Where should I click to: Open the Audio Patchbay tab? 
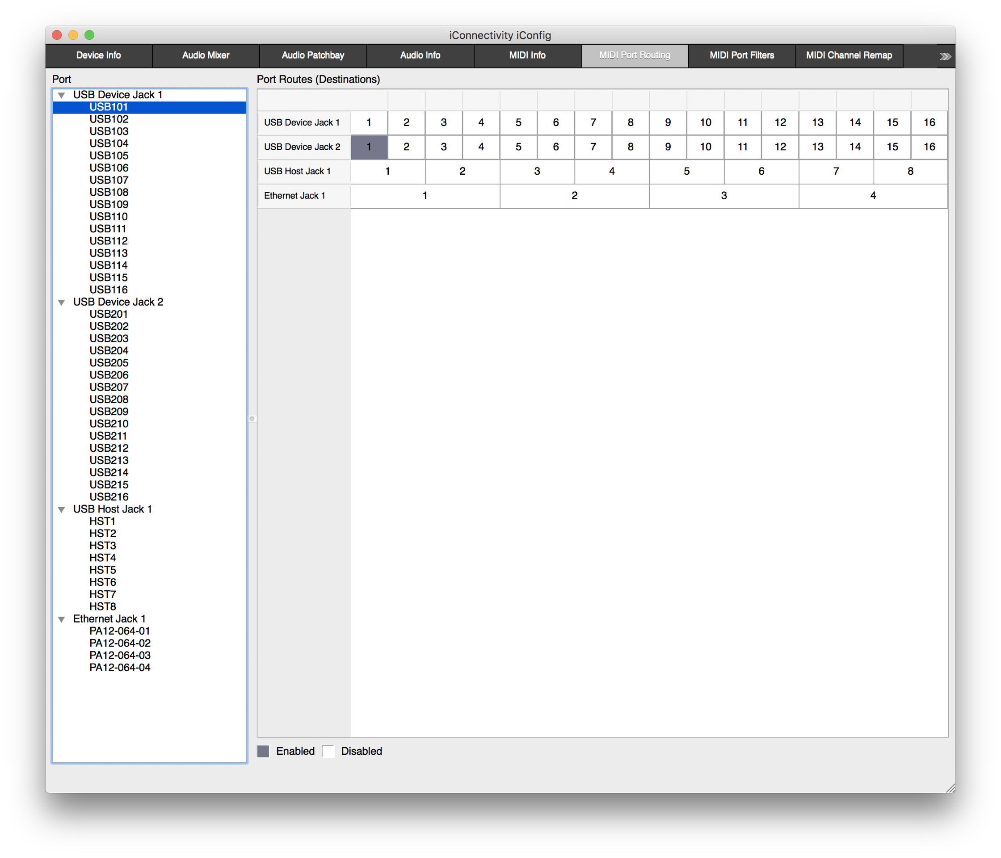click(312, 55)
